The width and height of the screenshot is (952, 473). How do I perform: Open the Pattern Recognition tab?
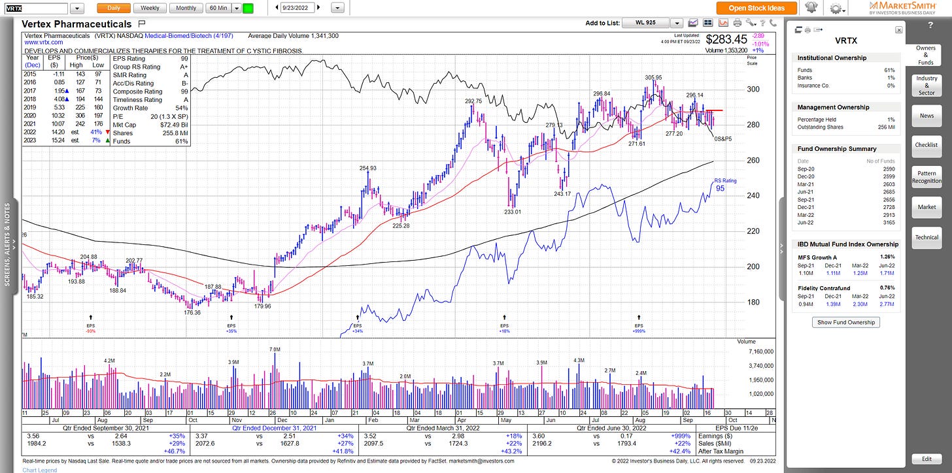pos(926,176)
